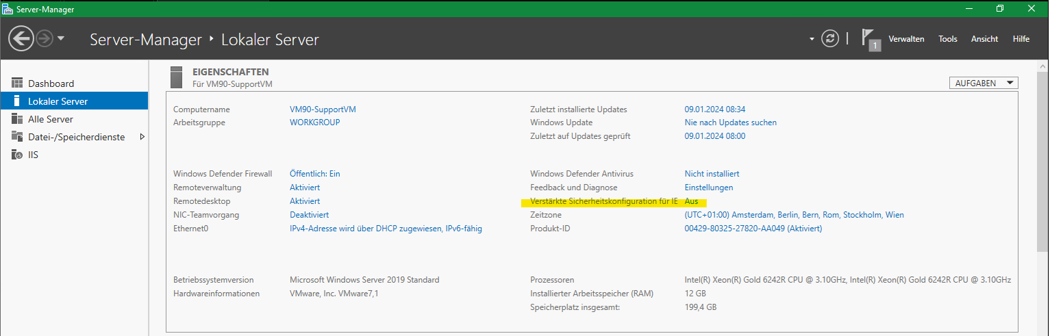Click the back navigation arrow button
The image size is (1050, 336).
21,38
